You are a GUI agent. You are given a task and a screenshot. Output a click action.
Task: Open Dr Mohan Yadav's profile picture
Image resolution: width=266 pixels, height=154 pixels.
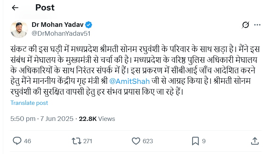coord(18,29)
